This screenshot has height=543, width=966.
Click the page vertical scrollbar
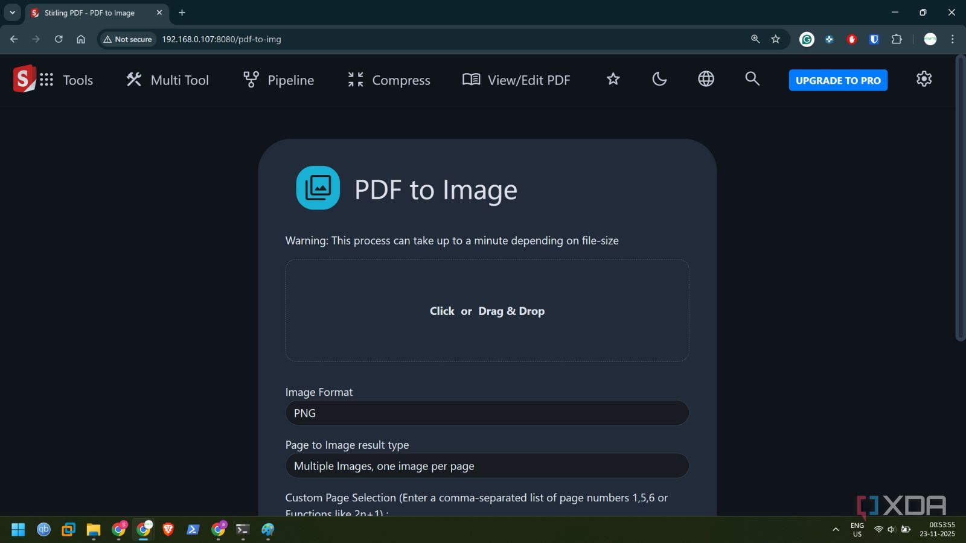click(x=960, y=199)
